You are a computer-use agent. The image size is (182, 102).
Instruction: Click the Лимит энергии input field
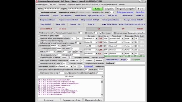tap(86, 70)
